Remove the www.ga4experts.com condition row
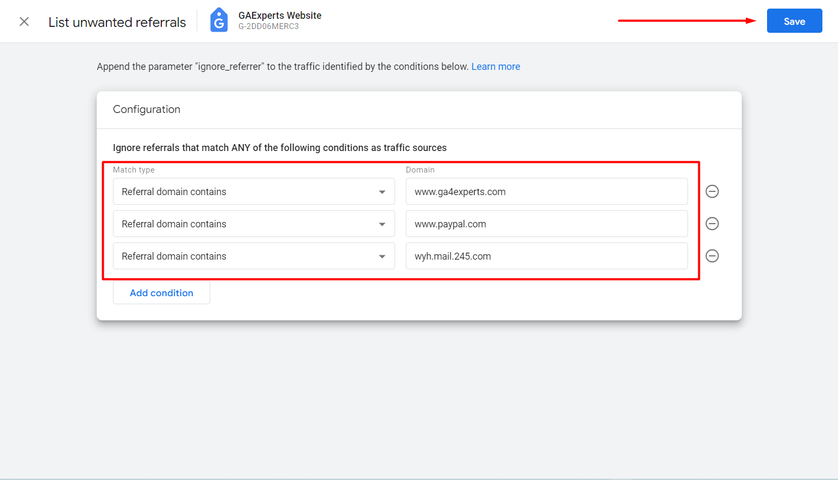This screenshot has width=838, height=480. pyautogui.click(x=712, y=191)
